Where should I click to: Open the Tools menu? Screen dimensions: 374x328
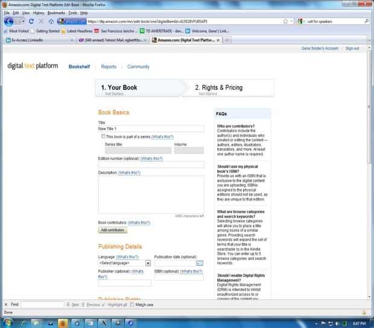click(x=72, y=13)
